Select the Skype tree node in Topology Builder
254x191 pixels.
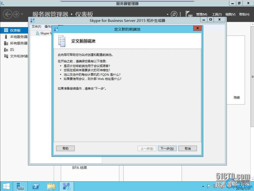(44, 33)
